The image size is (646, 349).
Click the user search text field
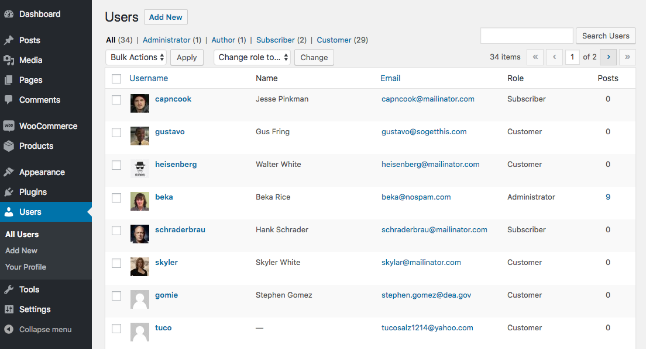tap(527, 36)
